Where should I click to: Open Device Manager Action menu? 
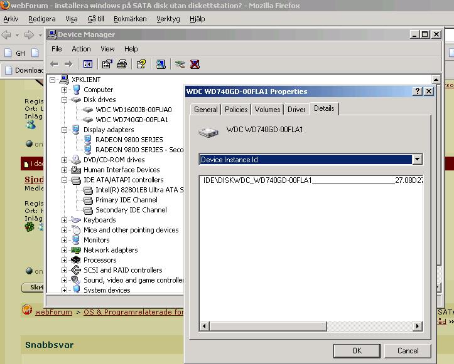click(81, 49)
